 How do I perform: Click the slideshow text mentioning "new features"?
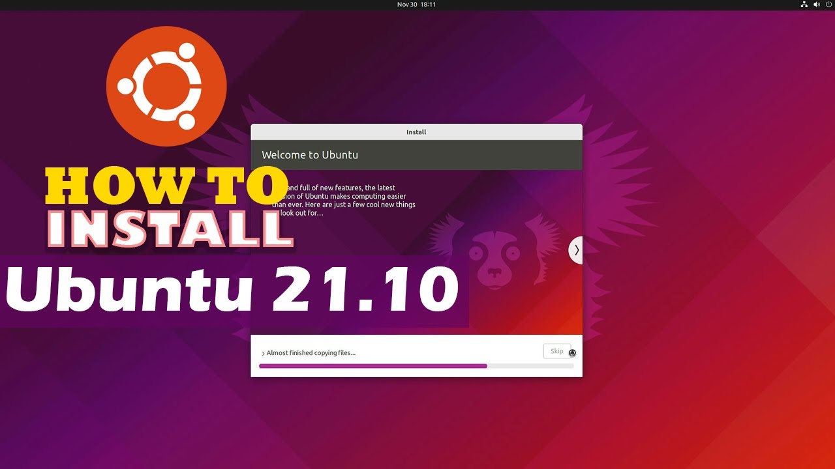coord(344,200)
